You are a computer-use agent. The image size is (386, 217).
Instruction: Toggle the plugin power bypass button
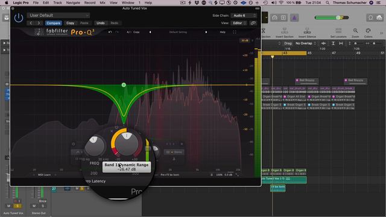click(19, 17)
